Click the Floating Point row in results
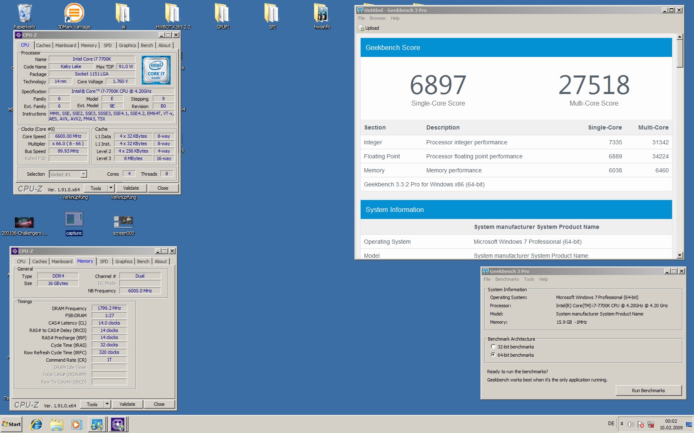 [516, 156]
